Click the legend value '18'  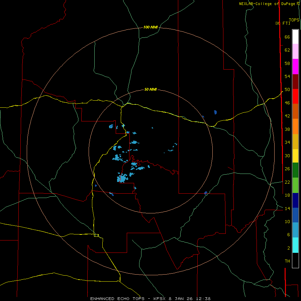pyautogui.click(x=287, y=195)
